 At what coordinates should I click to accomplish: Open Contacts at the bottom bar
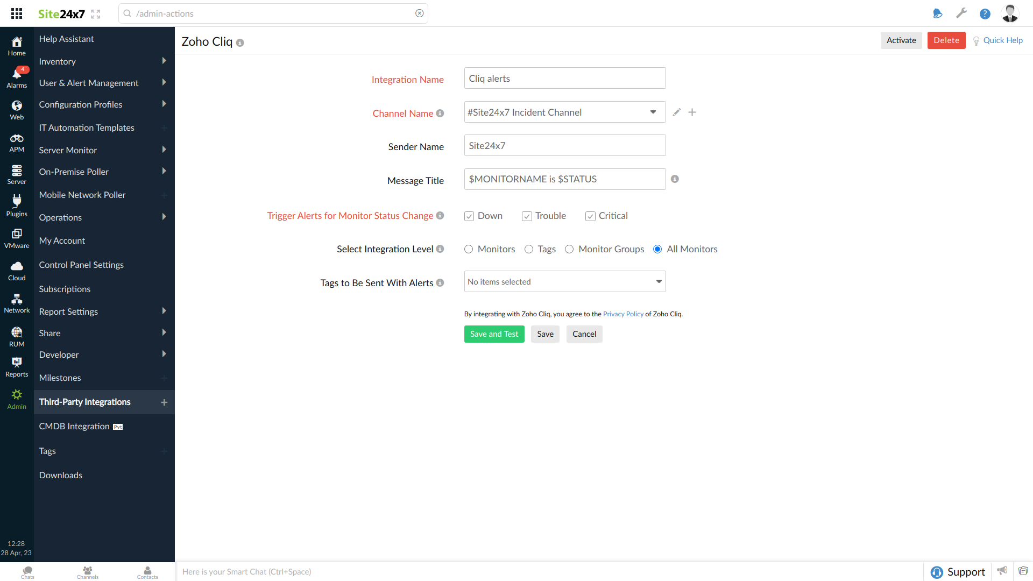coord(147,572)
